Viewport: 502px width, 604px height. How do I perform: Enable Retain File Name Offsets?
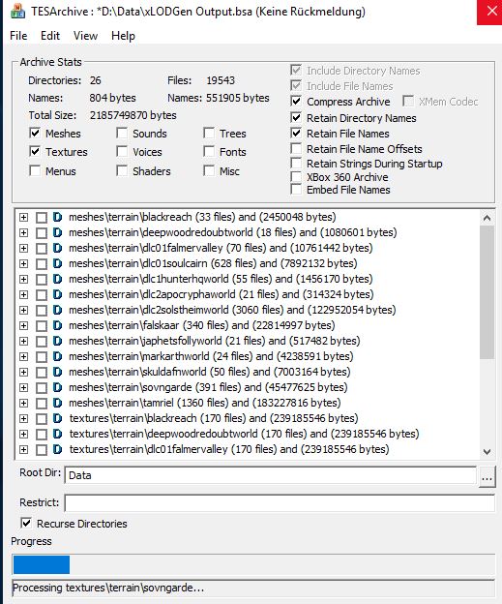click(x=296, y=149)
